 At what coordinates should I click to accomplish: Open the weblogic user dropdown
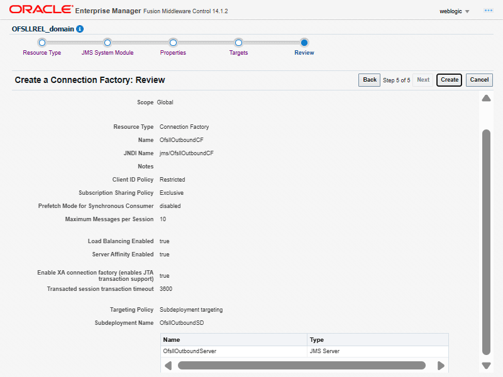coord(454,11)
